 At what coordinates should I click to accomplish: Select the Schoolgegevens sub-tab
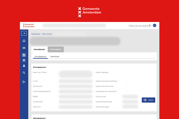click(40, 56)
